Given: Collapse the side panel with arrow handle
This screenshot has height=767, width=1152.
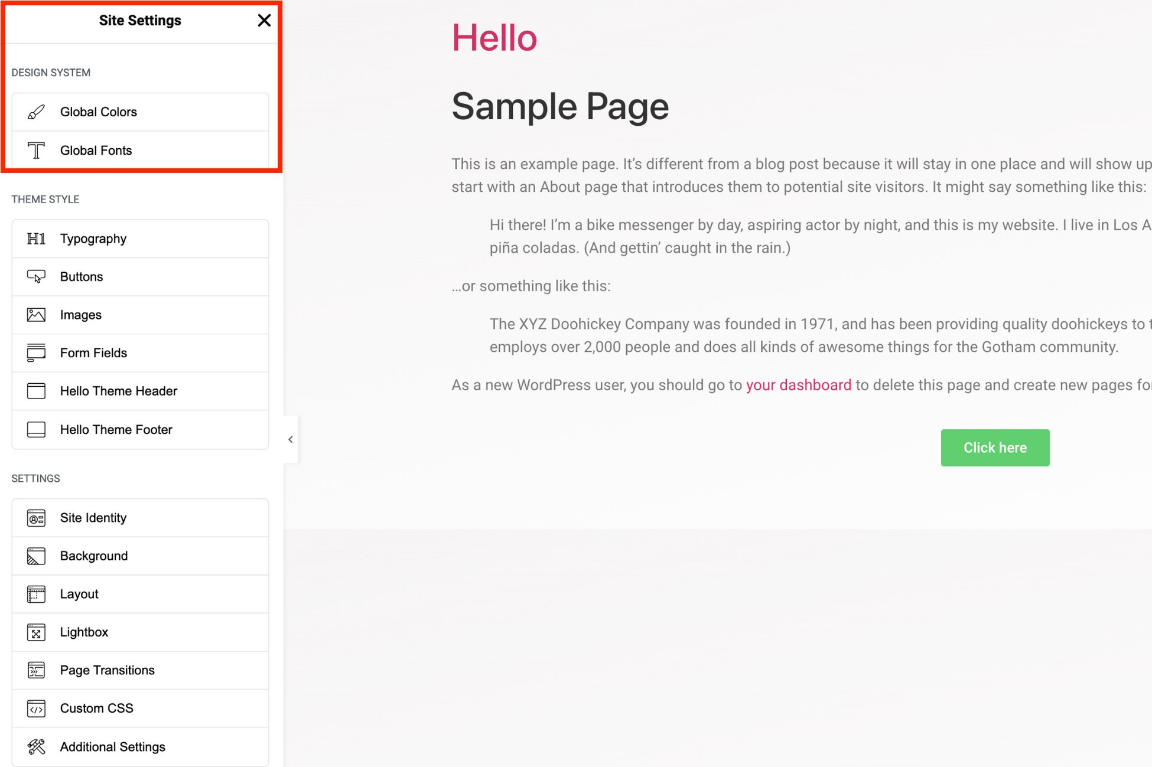Looking at the screenshot, I should point(291,439).
